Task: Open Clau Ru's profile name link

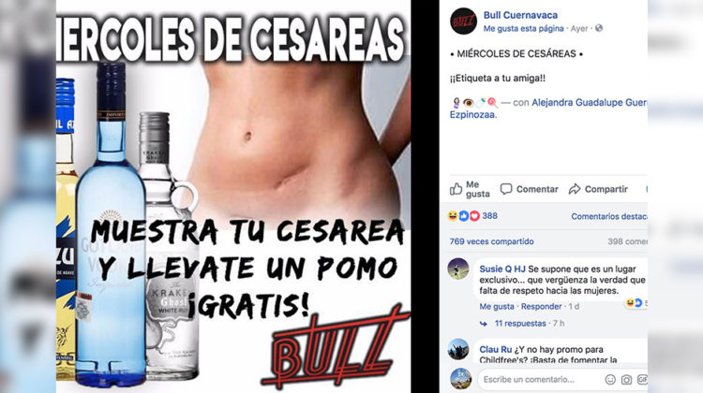Action: coord(496,350)
